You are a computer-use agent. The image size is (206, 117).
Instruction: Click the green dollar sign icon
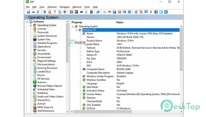click(151, 12)
